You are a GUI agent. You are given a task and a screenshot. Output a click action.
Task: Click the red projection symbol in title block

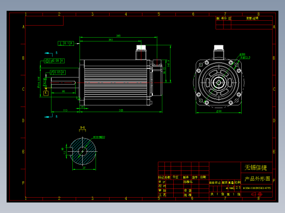click(x=256, y=194)
